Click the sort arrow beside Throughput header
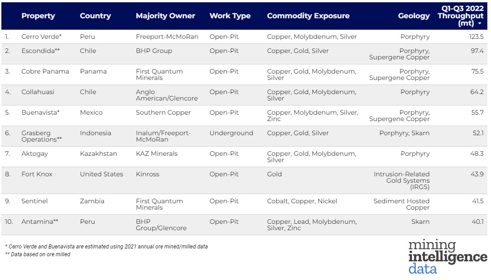 (x=480, y=23)
